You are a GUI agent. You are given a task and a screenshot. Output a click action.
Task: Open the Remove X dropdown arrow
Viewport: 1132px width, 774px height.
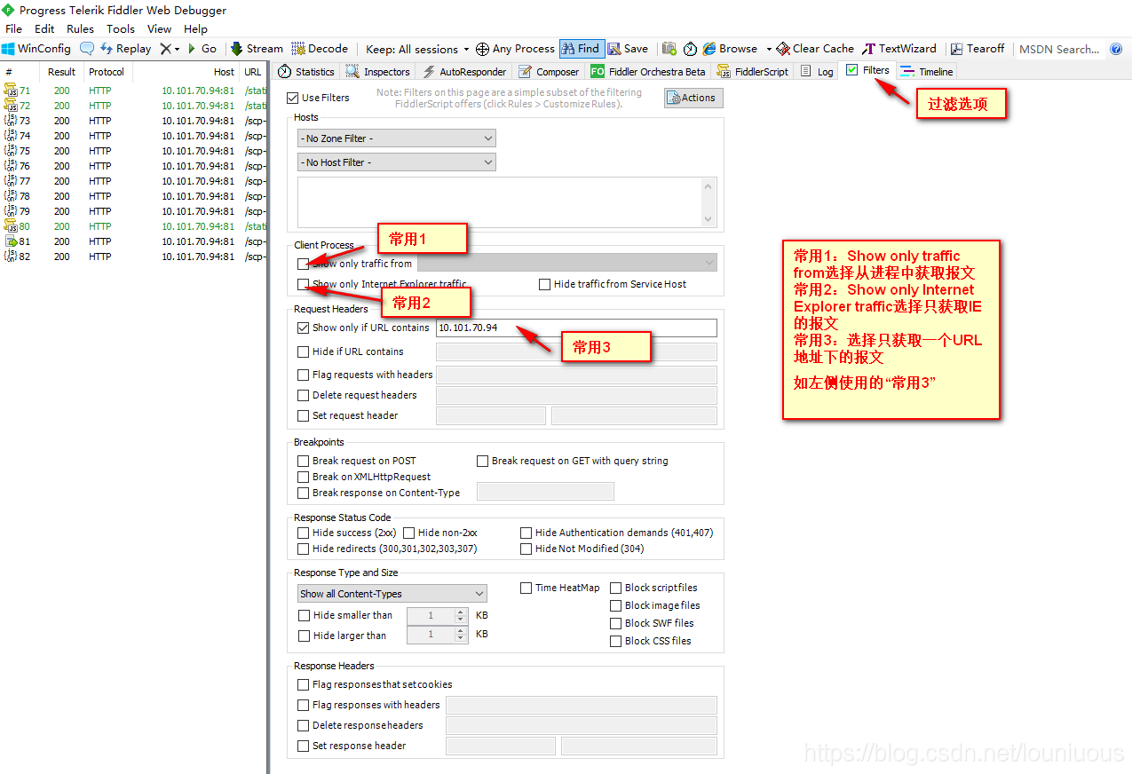[x=177, y=49]
